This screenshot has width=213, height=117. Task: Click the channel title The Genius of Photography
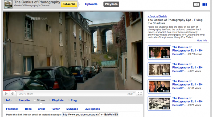coord(37,2)
